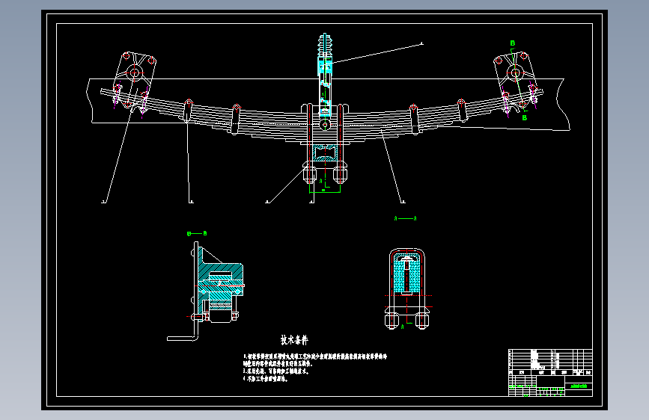Select the B-B cross-section view drawing
This screenshot has width=649, height=420.
[206, 291]
